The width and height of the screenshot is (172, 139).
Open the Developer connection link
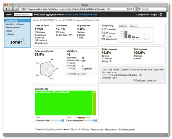pos(146,80)
